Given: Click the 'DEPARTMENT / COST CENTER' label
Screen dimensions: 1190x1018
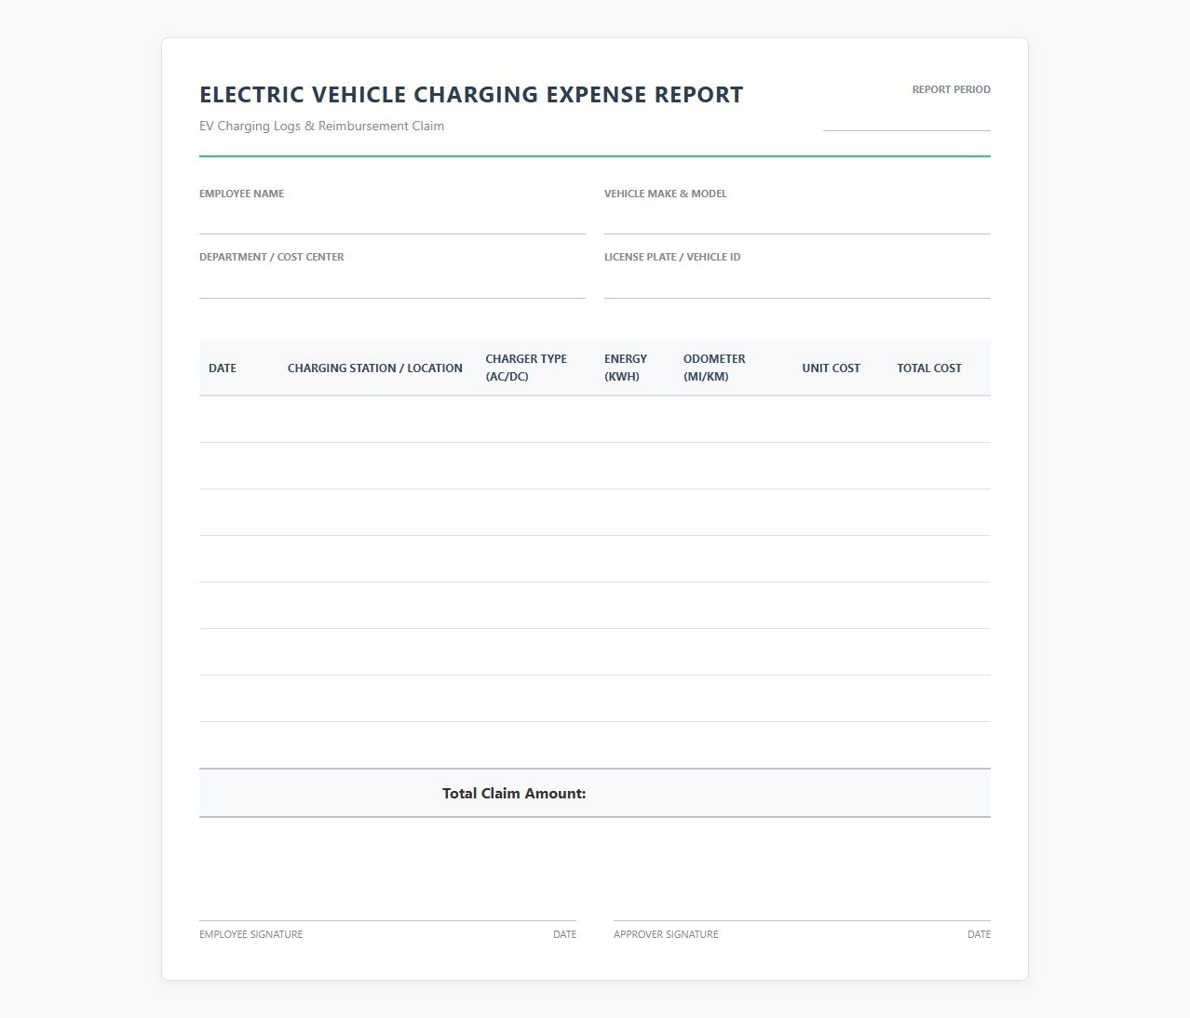Looking at the screenshot, I should (271, 257).
